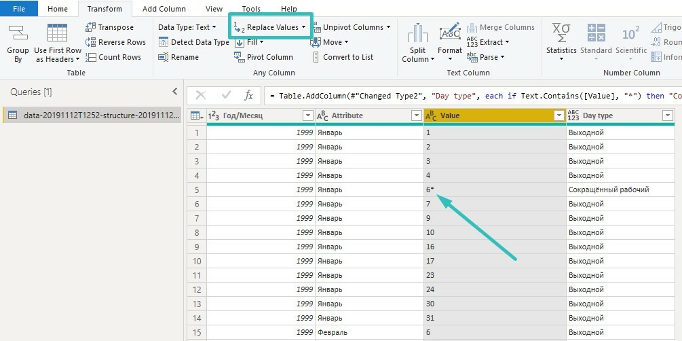This screenshot has height=341, width=682.
Task: Click the cell containing 6*
Action: (x=495, y=190)
